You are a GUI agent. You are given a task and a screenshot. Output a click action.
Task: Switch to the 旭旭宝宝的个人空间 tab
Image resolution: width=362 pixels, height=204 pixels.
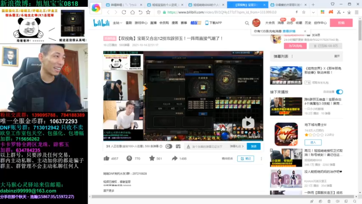point(165,5)
